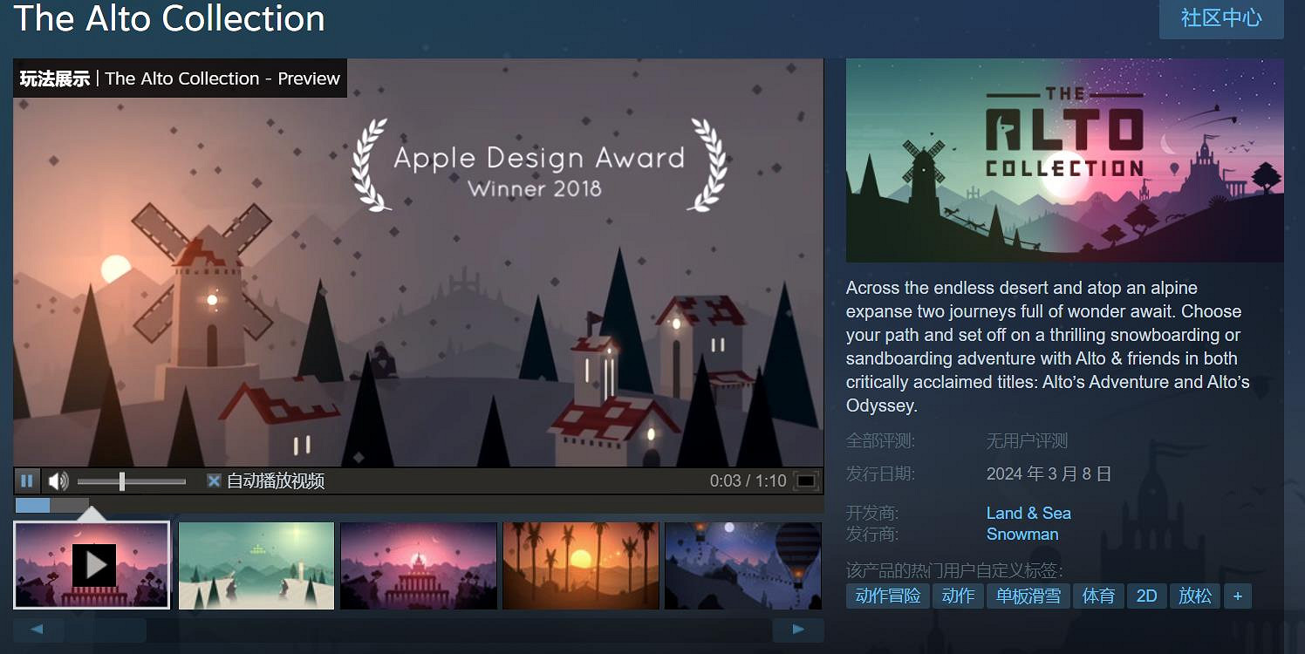1305x654 pixels.
Task: Select the 2D tag
Action: click(x=1146, y=596)
